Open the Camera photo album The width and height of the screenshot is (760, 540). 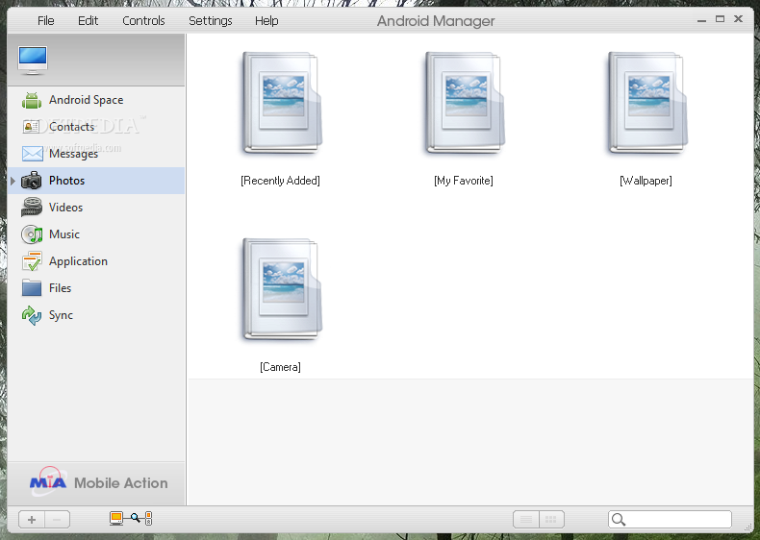pyautogui.click(x=282, y=289)
